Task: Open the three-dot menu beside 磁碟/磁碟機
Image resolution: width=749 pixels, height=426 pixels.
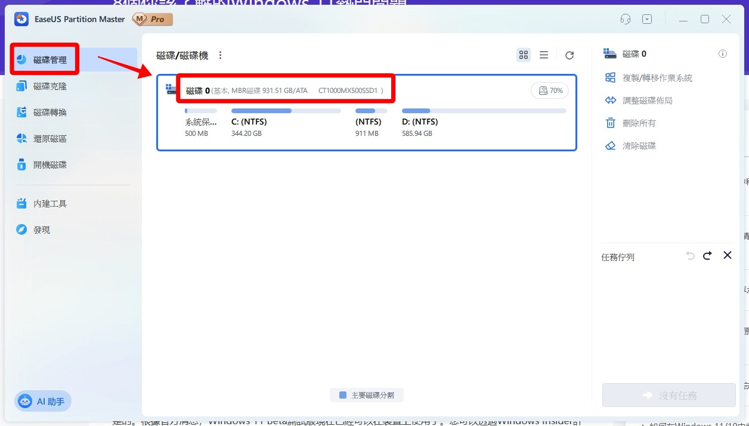Action: 220,55
